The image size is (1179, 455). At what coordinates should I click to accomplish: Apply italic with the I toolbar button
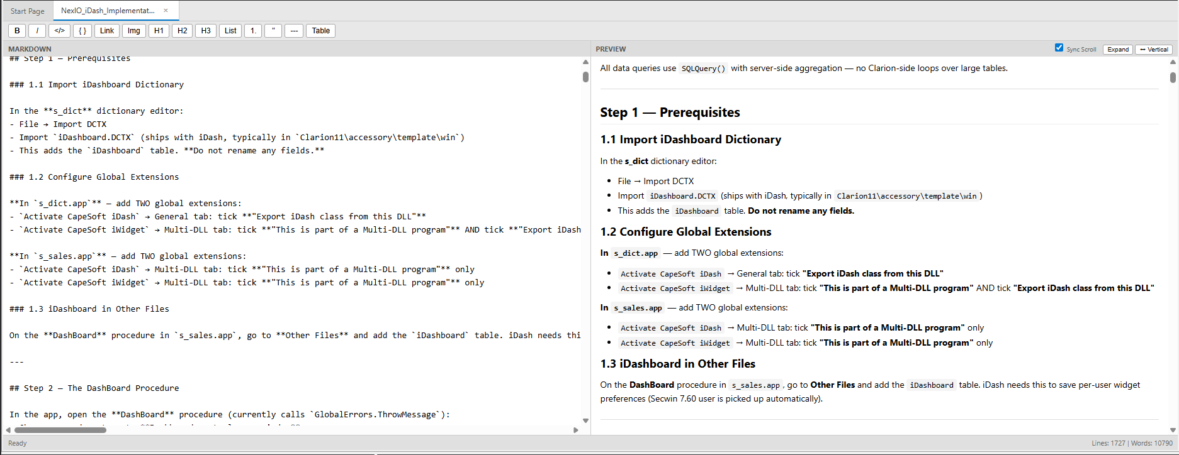tap(37, 31)
